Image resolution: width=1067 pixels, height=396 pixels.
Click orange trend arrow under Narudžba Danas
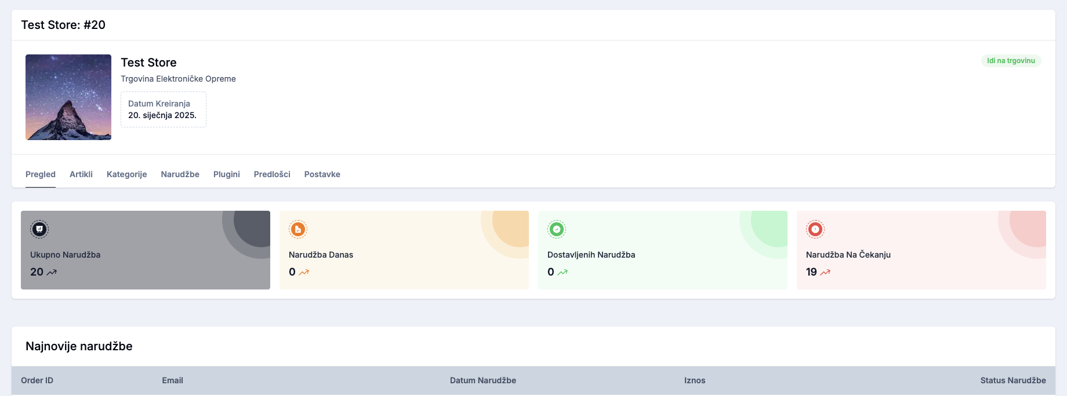click(x=304, y=272)
